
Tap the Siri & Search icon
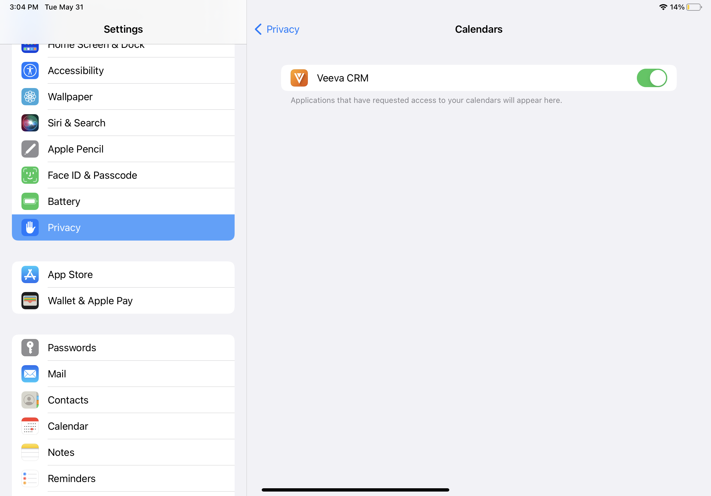coord(30,123)
